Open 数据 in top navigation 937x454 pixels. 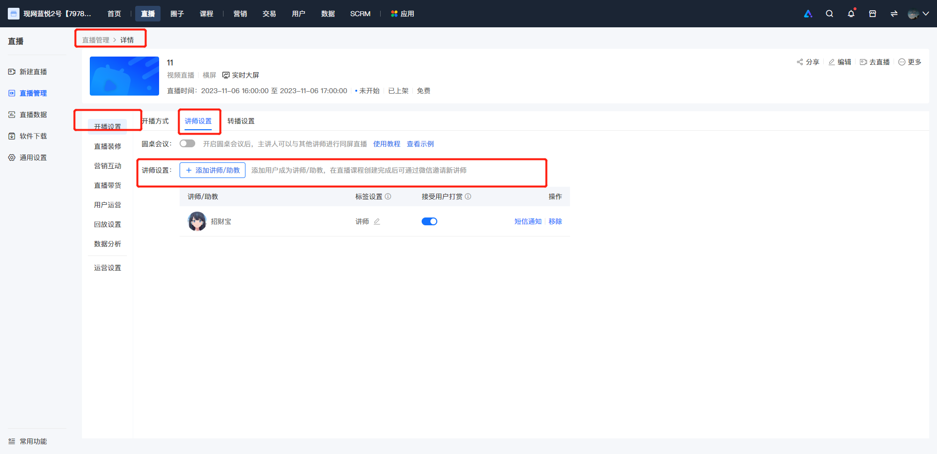click(328, 14)
